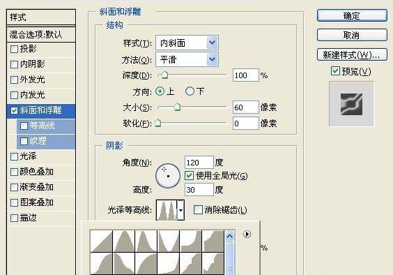This screenshot has height=275, width=393.
Task: Pick the narrow single-peak cone contour preset
Action: point(146,241)
